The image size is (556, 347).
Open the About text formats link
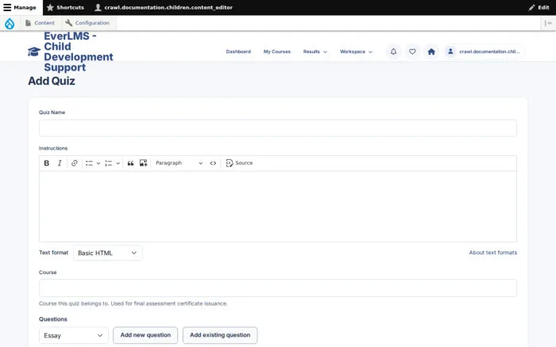pos(493,253)
